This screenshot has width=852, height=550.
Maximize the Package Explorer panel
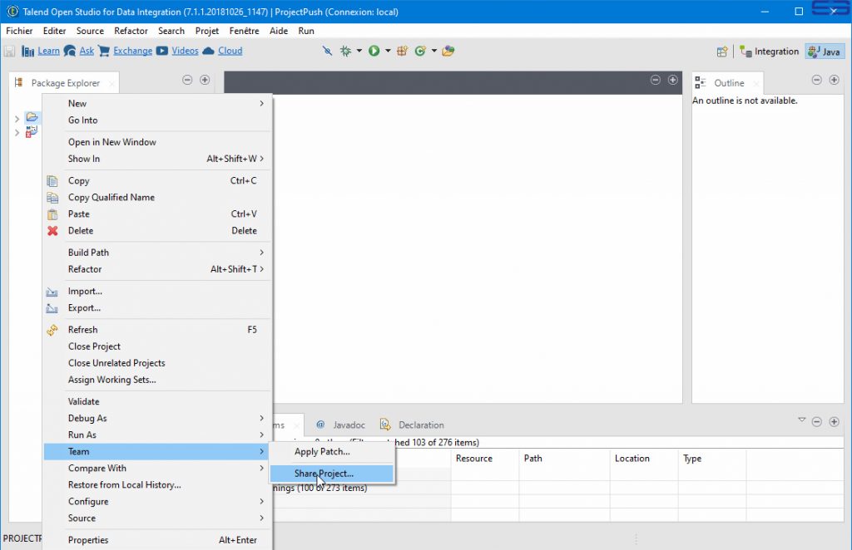click(205, 81)
